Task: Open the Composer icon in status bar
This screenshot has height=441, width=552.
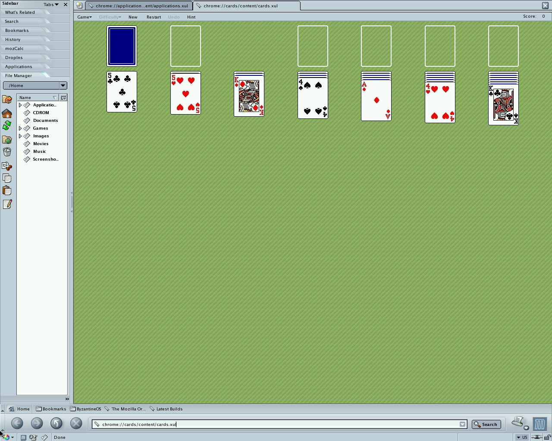Action: 44,438
